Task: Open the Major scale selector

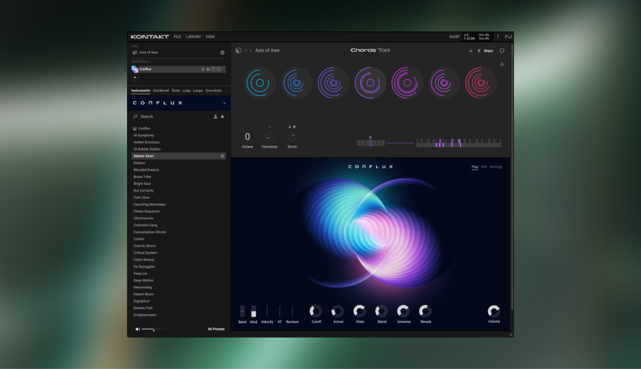Action: 489,51
